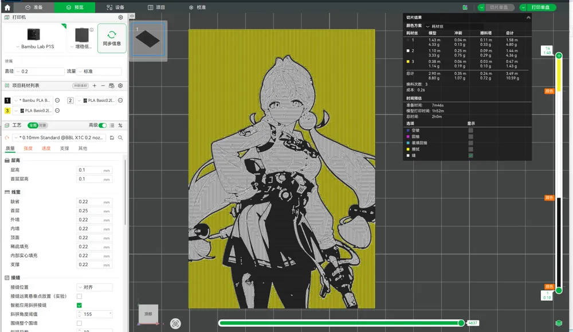Viewport: 573px width, 332px height.
Task: Click the camera reset view icon near view cube
Action: [x=175, y=323]
